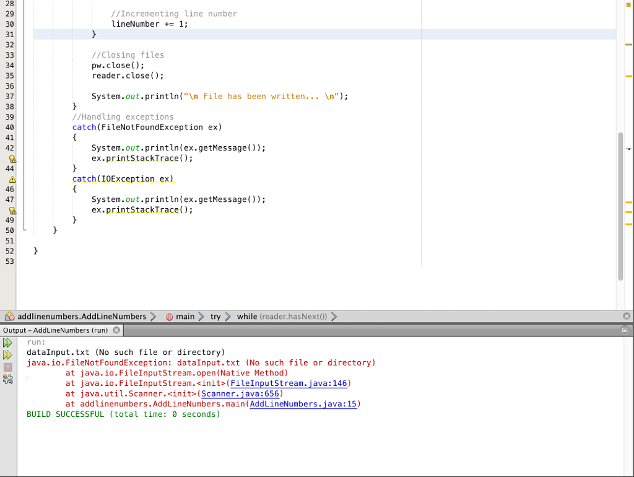
Task: Expand chevron after while breadcrumb
Action: click(334, 317)
